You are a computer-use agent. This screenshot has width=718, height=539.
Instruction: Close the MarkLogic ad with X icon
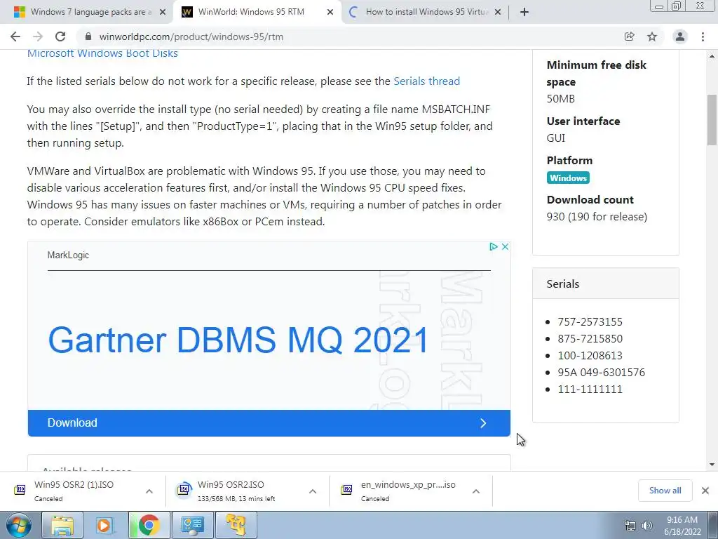click(505, 246)
